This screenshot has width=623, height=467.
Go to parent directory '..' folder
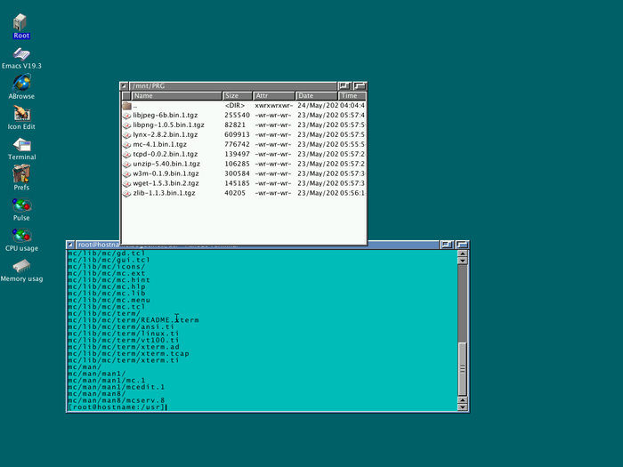click(x=135, y=105)
